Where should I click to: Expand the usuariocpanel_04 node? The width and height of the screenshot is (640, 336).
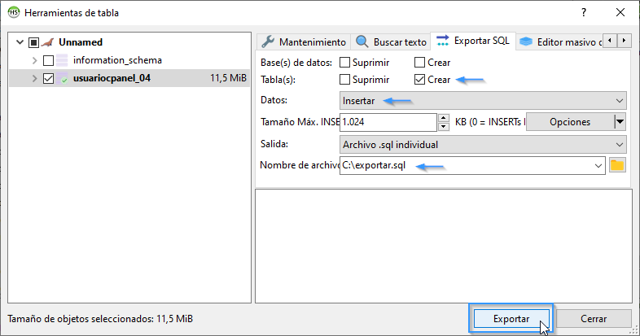pyautogui.click(x=35, y=78)
